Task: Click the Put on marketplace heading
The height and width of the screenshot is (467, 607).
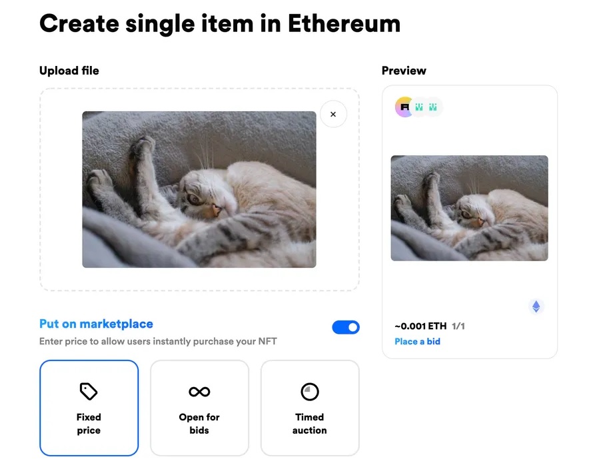Action: pos(96,324)
